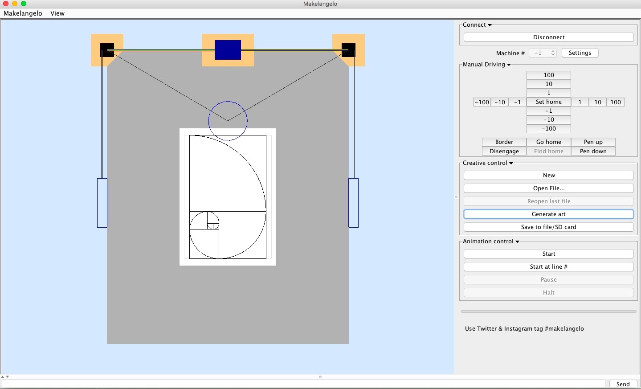Click the Send button

pos(623,384)
